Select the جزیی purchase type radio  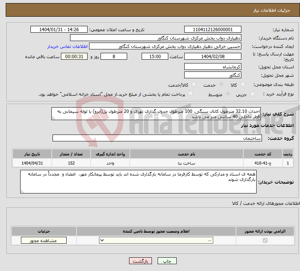[252, 94]
